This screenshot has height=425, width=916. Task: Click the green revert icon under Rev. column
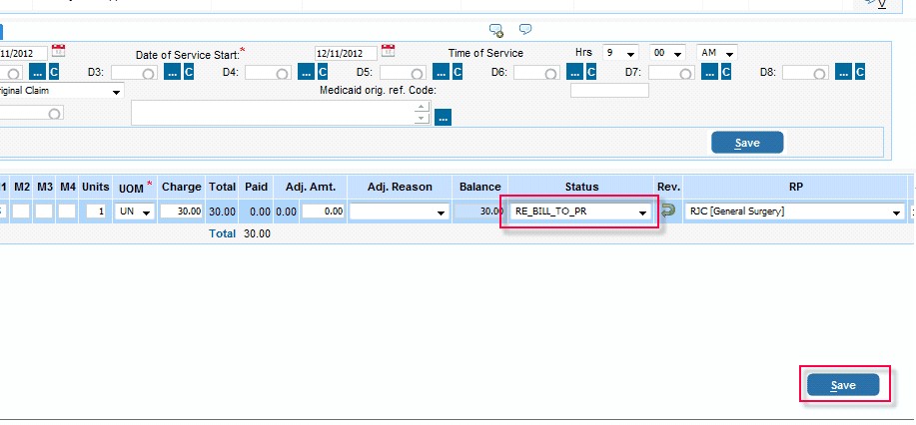668,212
